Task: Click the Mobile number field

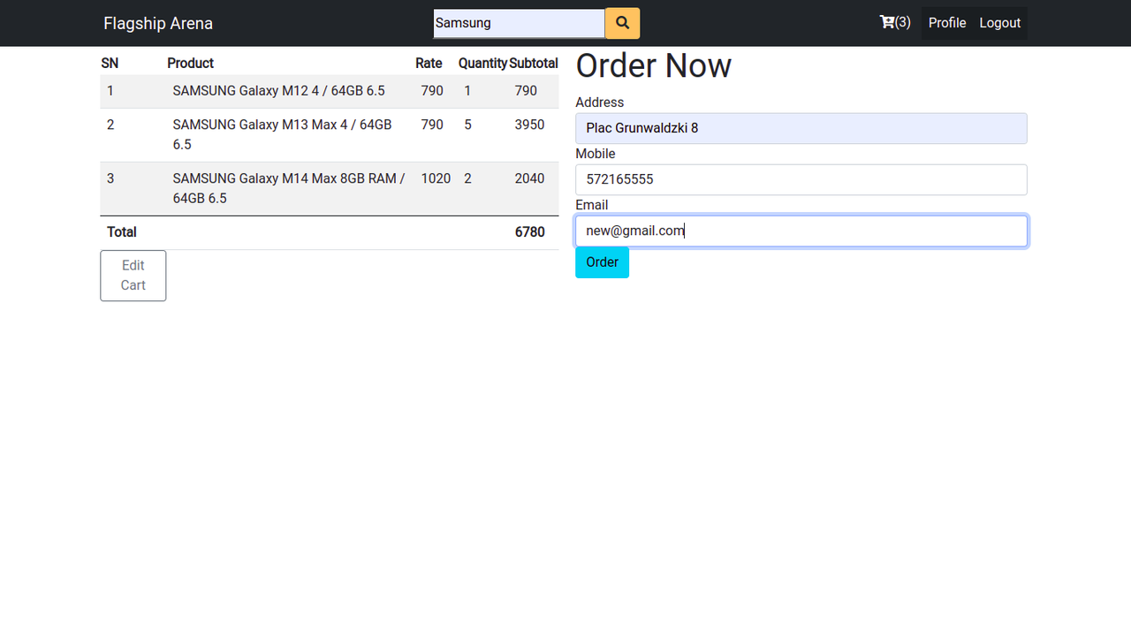Action: click(x=801, y=179)
